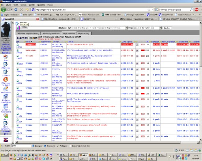Expand the Status dropdown
This screenshot has height=161, width=202.
pos(126,28)
